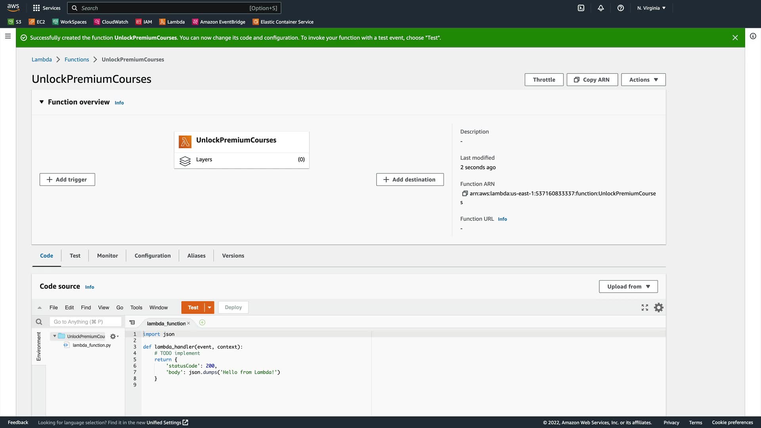Image resolution: width=761 pixels, height=428 pixels.
Task: Copy the function ARN using the copy icon
Action: [465, 193]
